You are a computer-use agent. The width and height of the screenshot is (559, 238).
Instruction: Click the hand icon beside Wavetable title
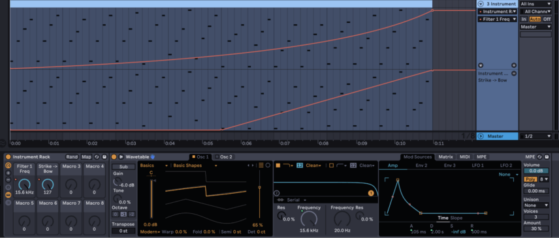(x=153, y=156)
